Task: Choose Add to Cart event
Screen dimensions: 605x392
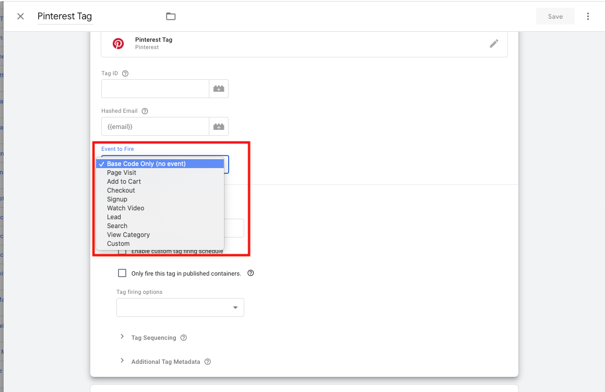Action: 160,181
